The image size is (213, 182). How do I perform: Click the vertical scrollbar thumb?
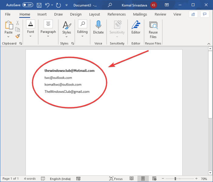[x=210, y=85]
